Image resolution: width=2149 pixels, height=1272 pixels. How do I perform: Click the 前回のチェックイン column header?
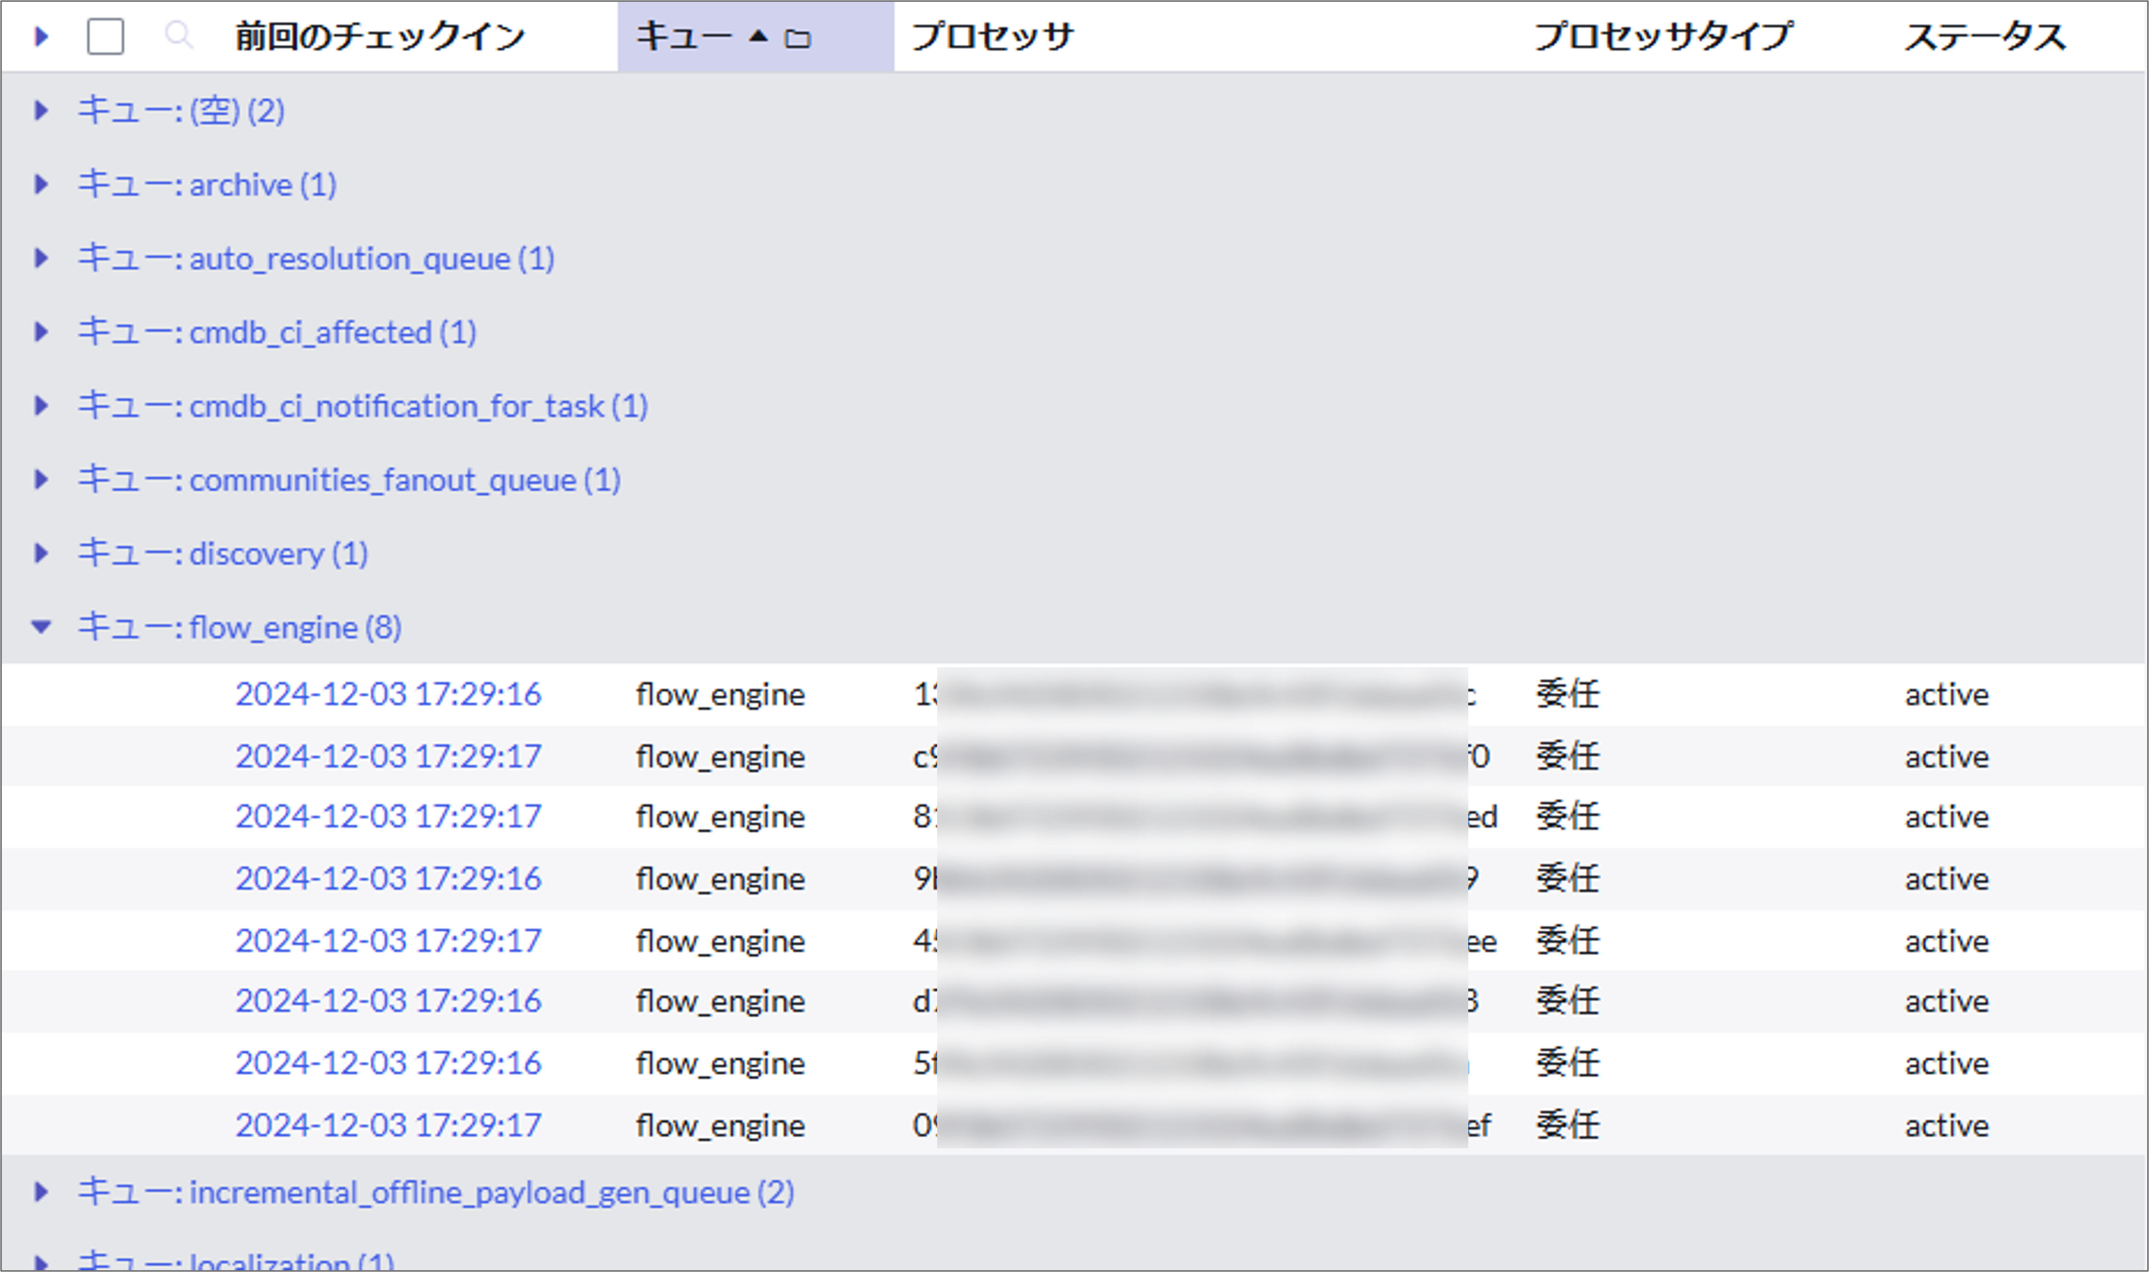(378, 34)
